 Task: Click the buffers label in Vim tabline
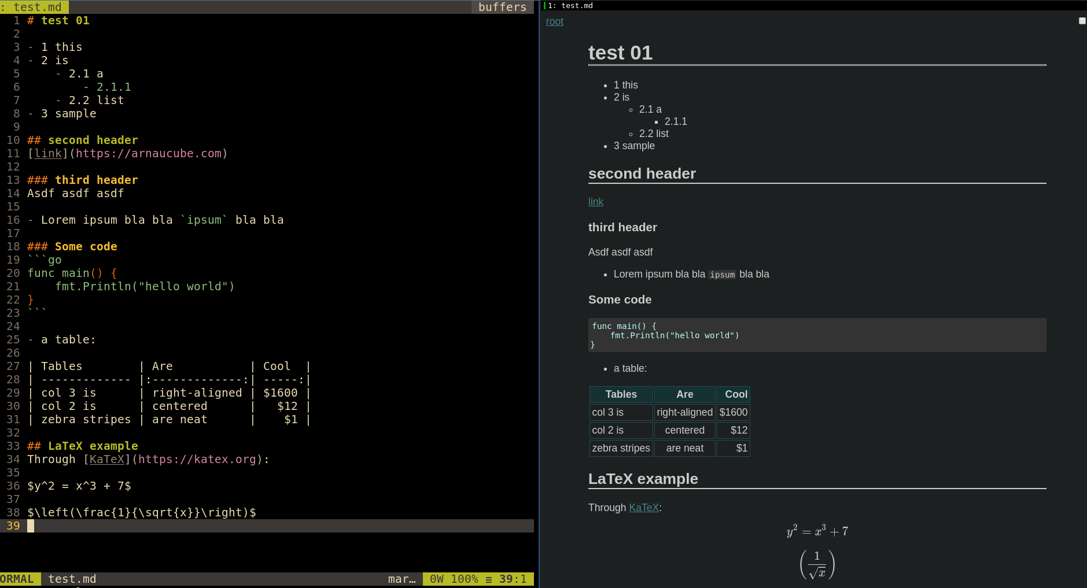pyautogui.click(x=502, y=7)
